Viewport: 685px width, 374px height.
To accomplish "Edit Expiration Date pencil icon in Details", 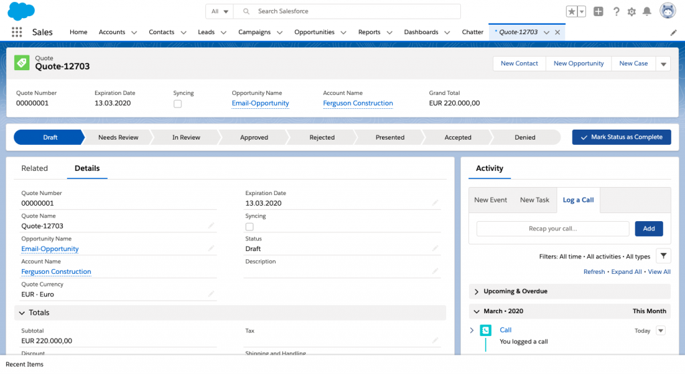I will coord(435,202).
